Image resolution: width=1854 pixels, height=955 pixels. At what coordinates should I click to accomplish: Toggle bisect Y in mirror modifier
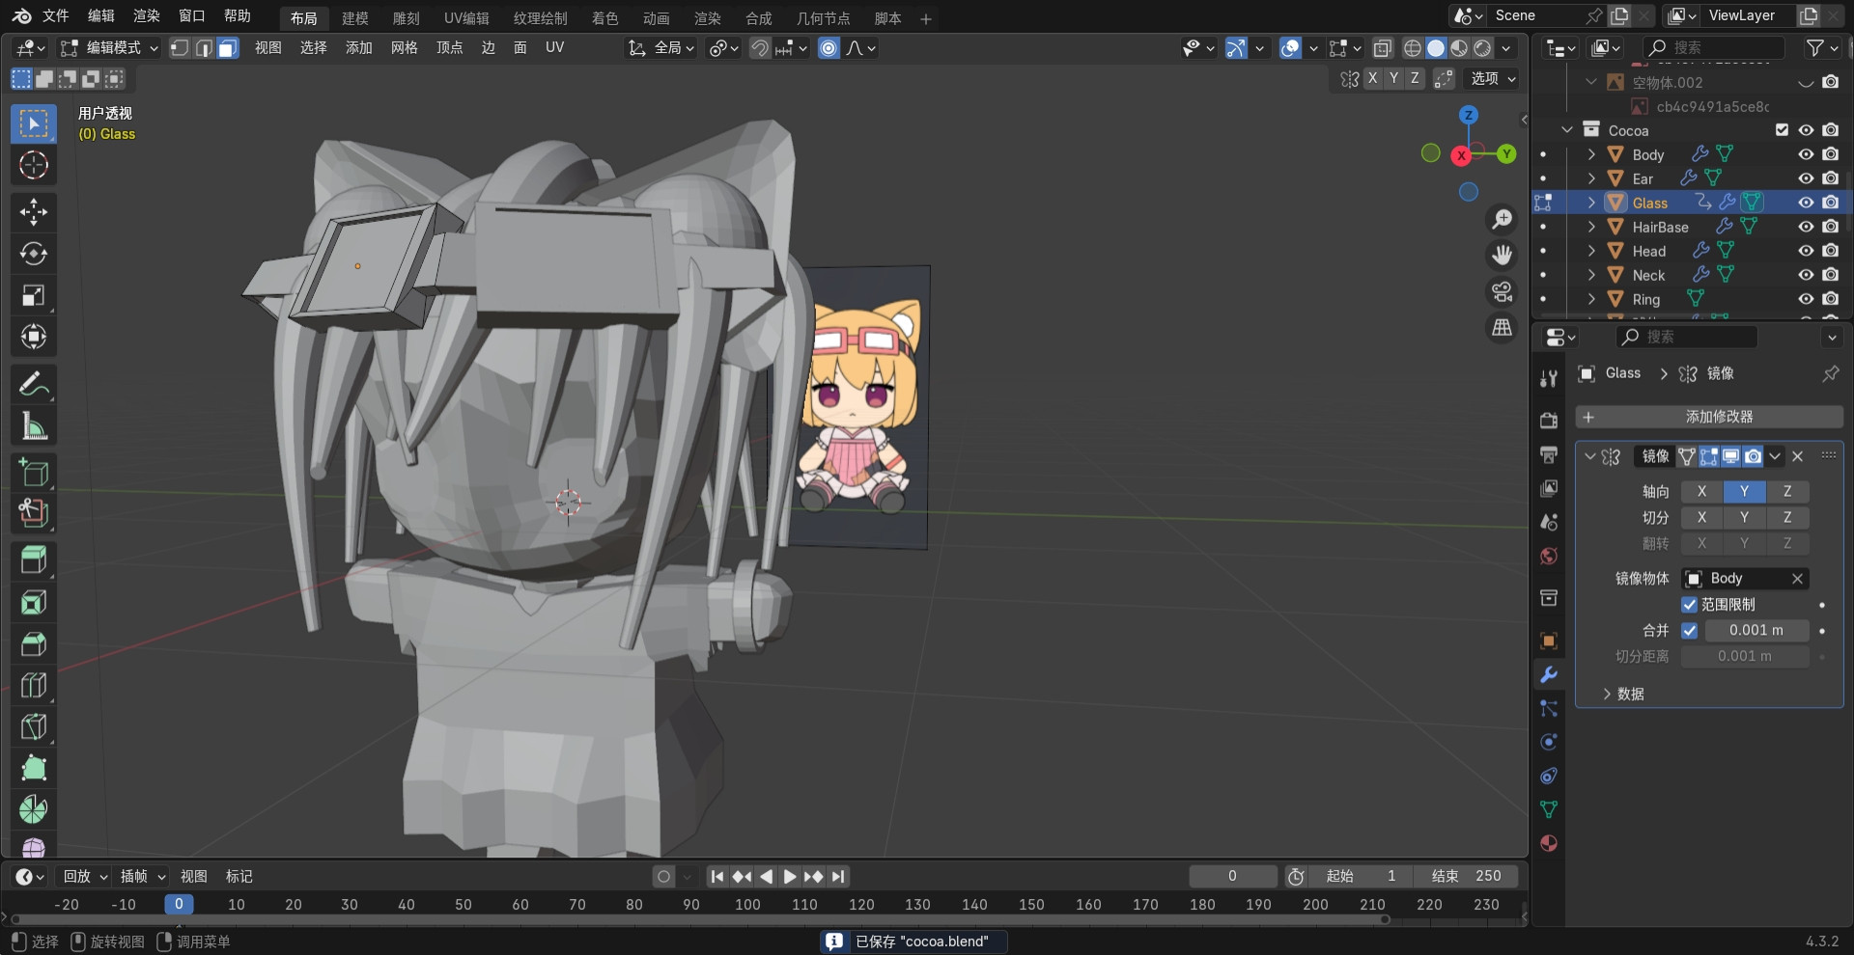1744,518
